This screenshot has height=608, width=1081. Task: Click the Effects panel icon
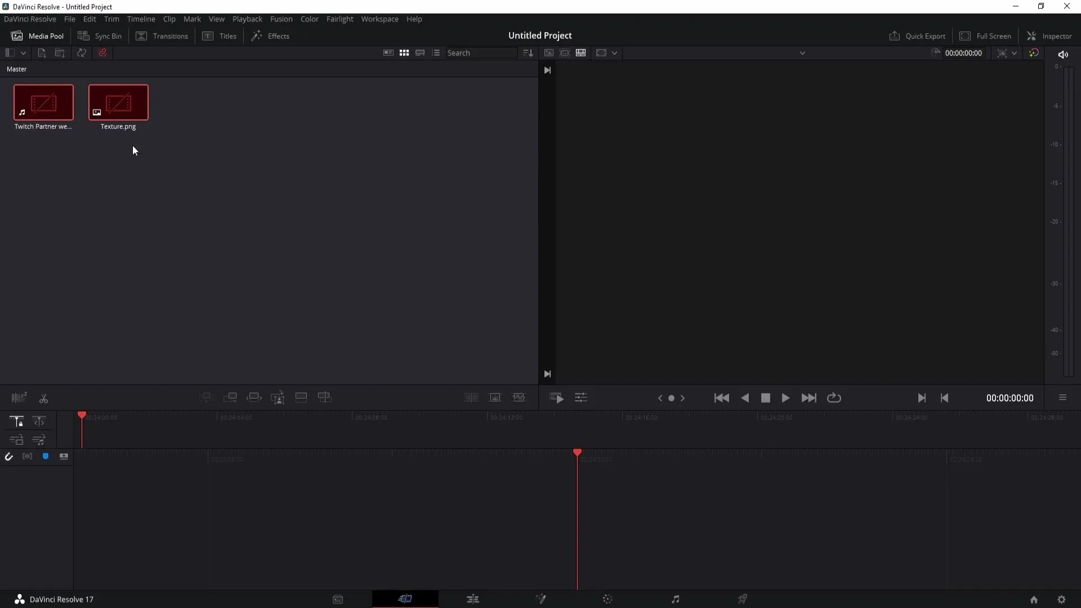pyautogui.click(x=257, y=35)
